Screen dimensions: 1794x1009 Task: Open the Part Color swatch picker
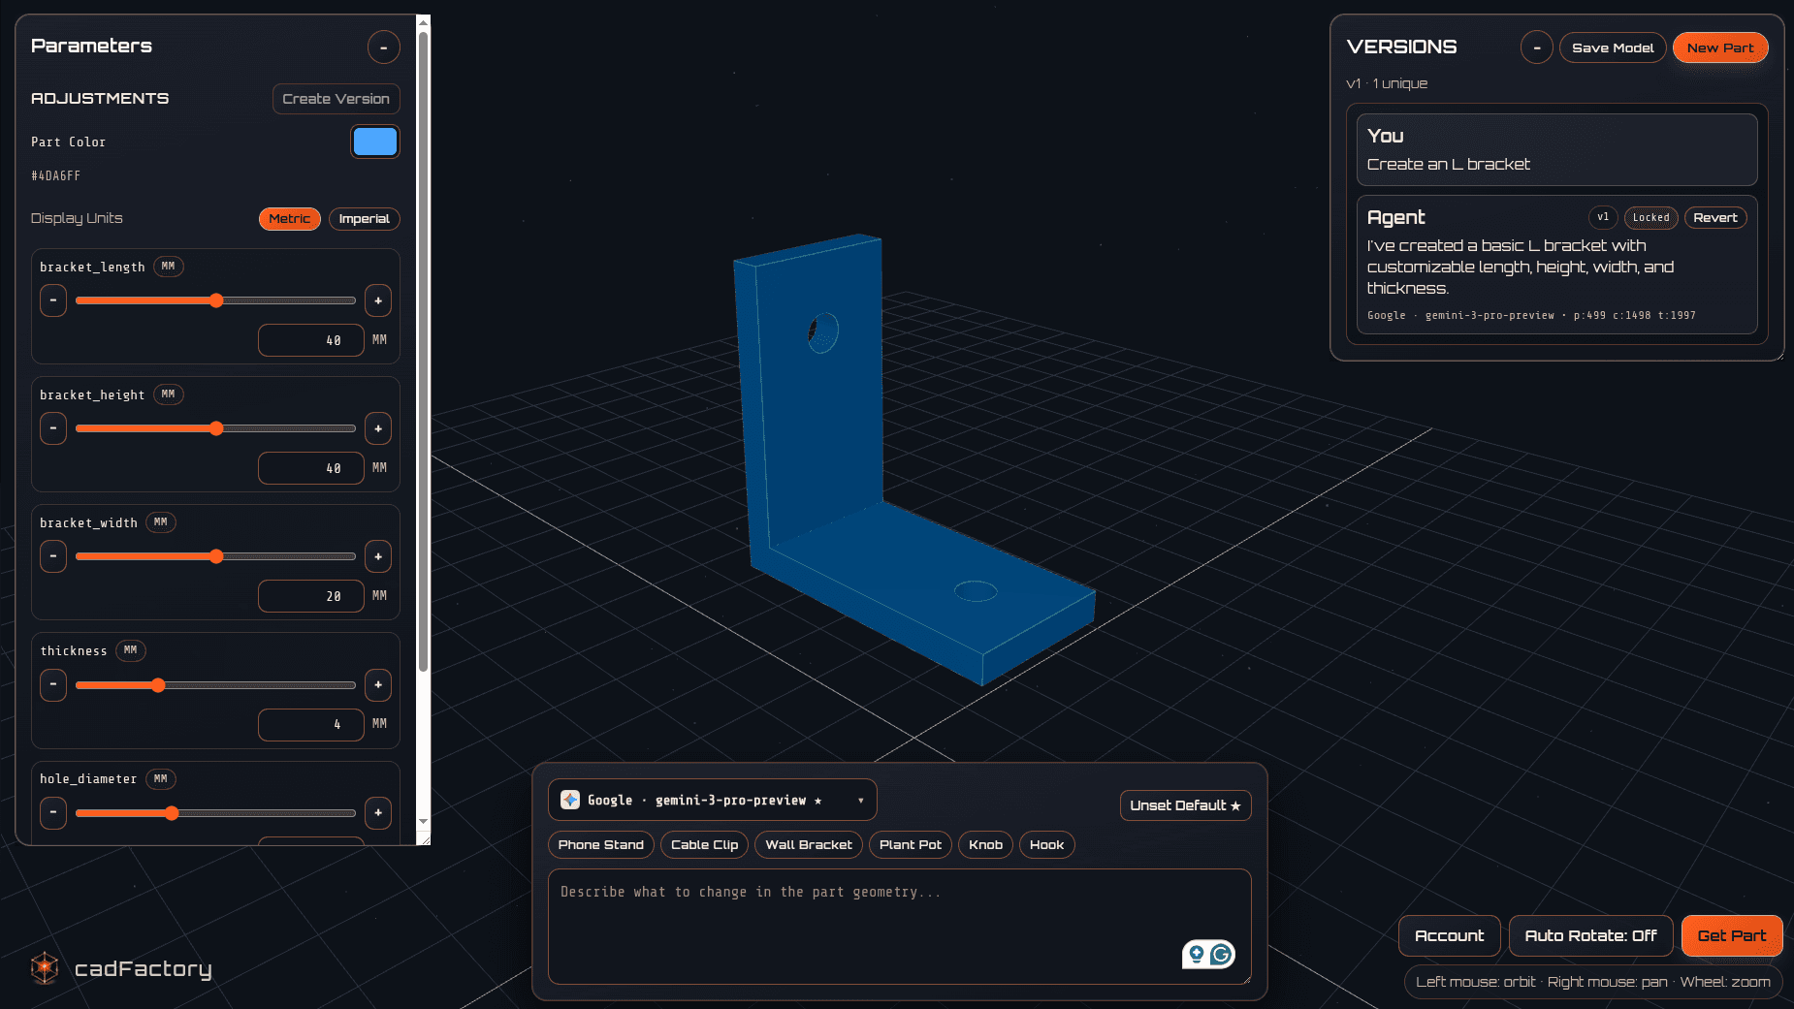(x=375, y=142)
